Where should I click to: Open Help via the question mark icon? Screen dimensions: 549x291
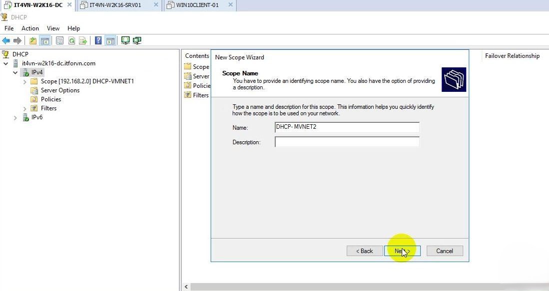98,41
